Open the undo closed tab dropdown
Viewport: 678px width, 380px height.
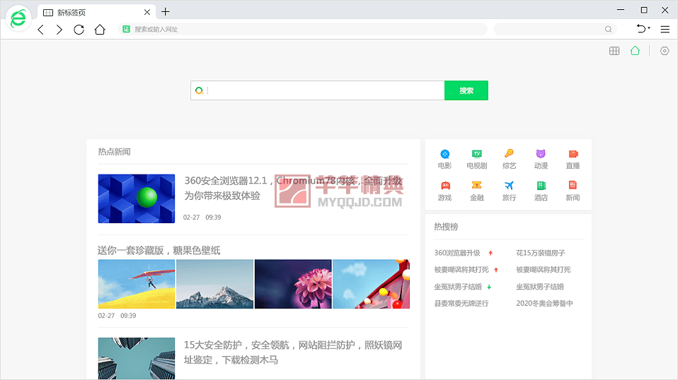coord(643,29)
